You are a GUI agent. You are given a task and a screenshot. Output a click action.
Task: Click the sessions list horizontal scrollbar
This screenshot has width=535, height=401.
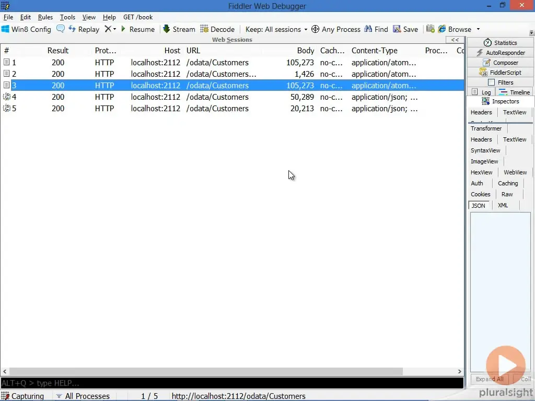pos(206,371)
